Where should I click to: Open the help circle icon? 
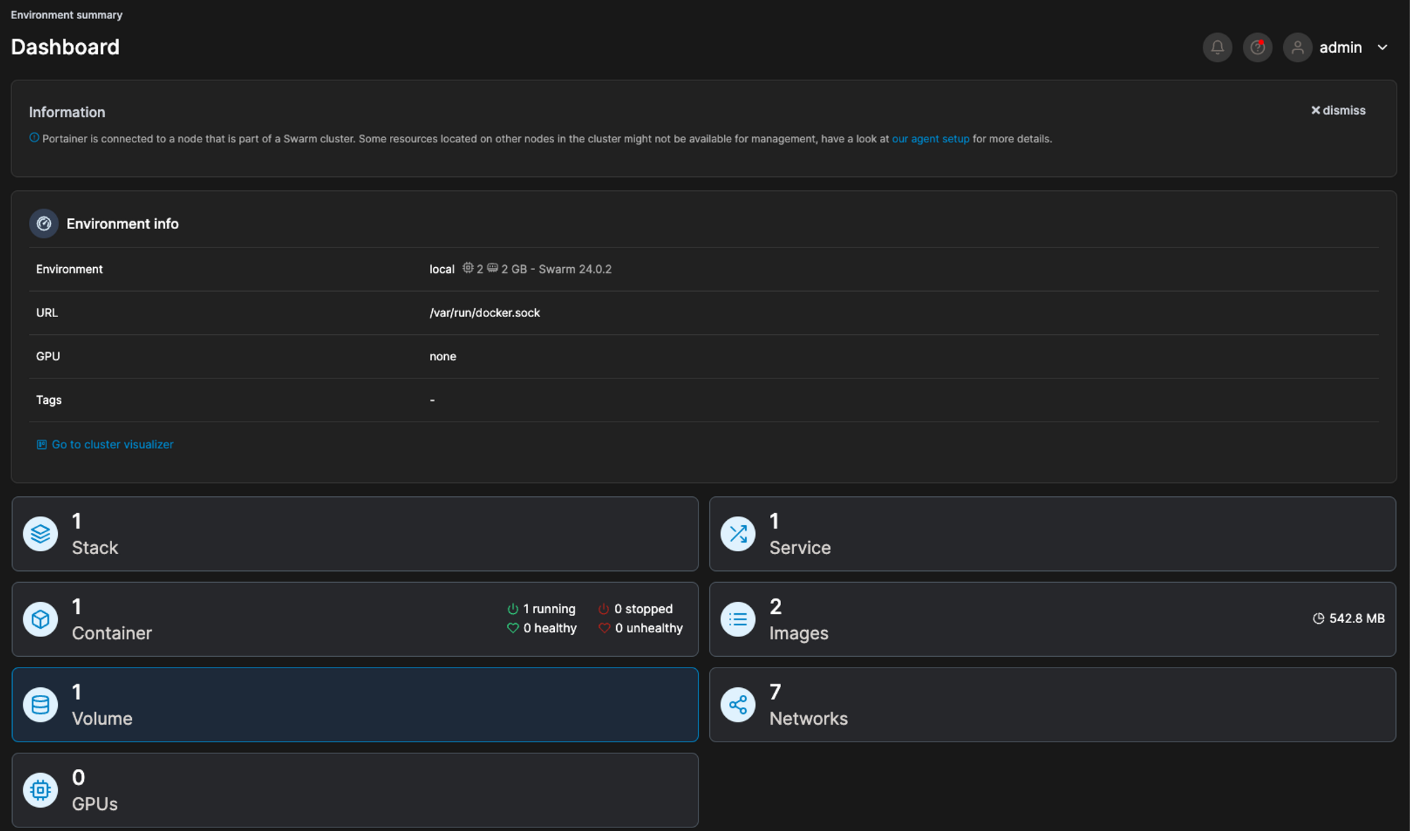point(1257,47)
